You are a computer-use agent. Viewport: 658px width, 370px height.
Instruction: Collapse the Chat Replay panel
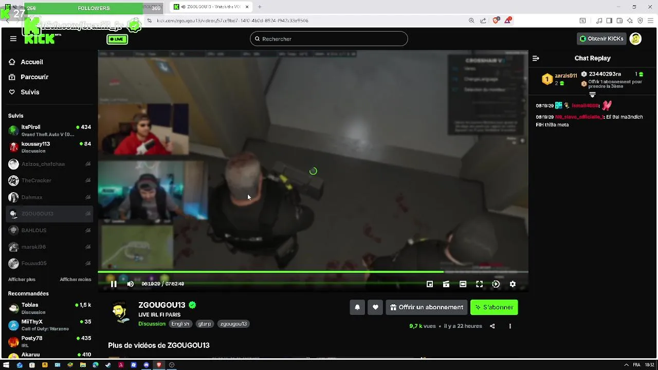[536, 58]
